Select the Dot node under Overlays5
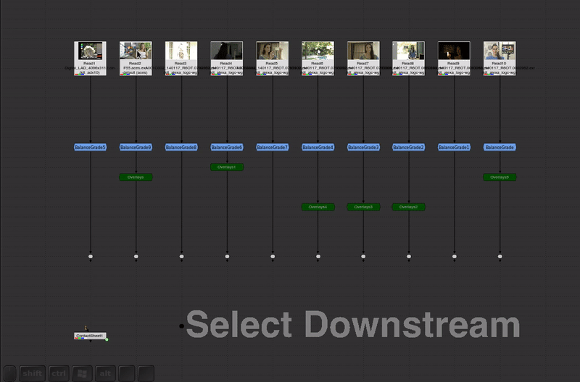The height and width of the screenshot is (382, 580). (x=500, y=256)
